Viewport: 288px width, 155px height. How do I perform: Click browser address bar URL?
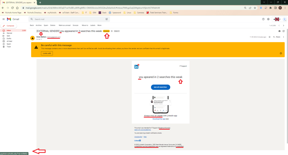(93, 8)
